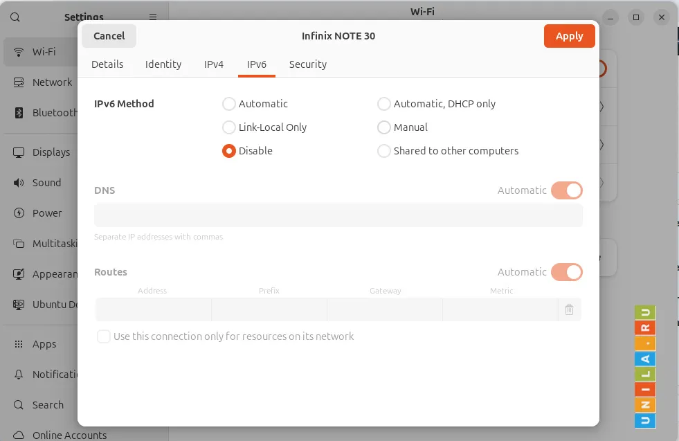Click in the DNS address field
This screenshot has width=679, height=441.
[338, 215]
